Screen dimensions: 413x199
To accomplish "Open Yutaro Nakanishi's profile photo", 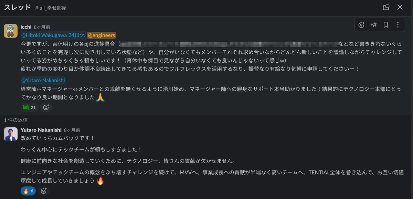I will (x=11, y=134).
